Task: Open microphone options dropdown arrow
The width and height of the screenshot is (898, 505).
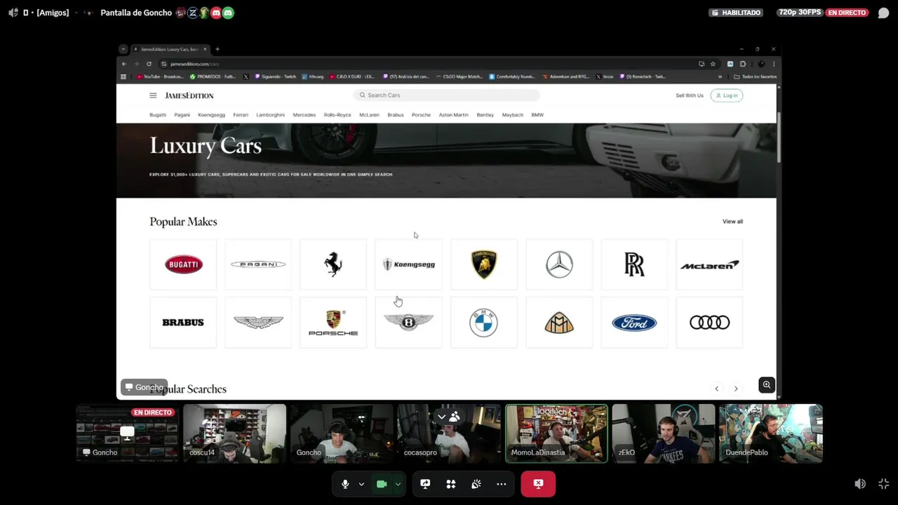Action: 361,484
